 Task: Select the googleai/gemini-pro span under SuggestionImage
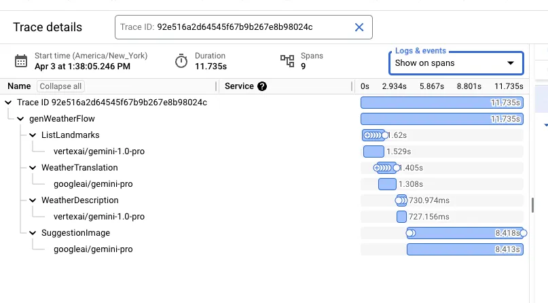click(93, 249)
